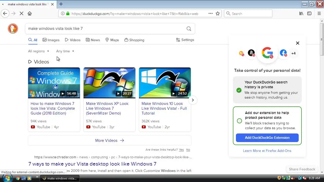Open the security shield alert tray icon
324x182 pixels.
click(x=279, y=178)
